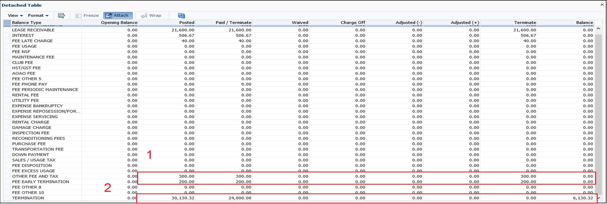Click the Refresh icon

tap(181, 15)
